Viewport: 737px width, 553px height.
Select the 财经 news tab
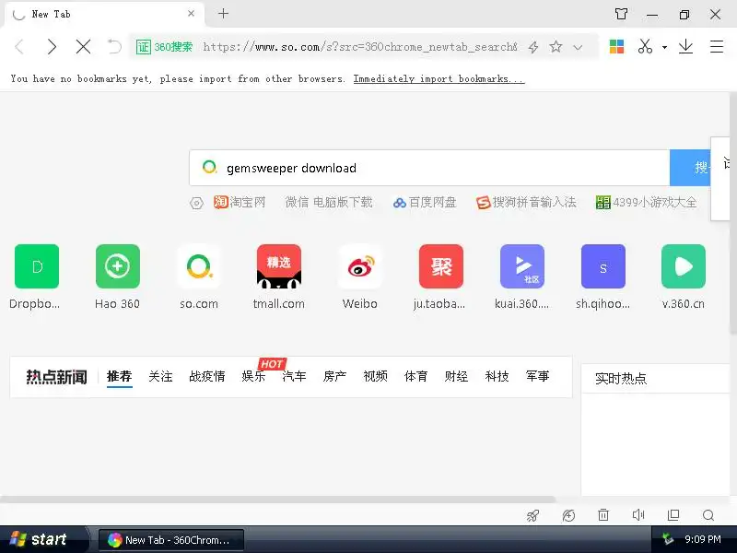[x=456, y=377]
